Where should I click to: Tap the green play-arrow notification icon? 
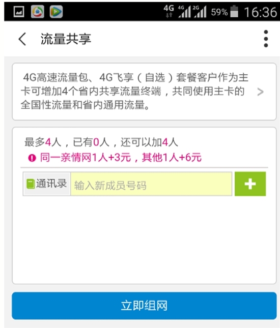pos(56,11)
